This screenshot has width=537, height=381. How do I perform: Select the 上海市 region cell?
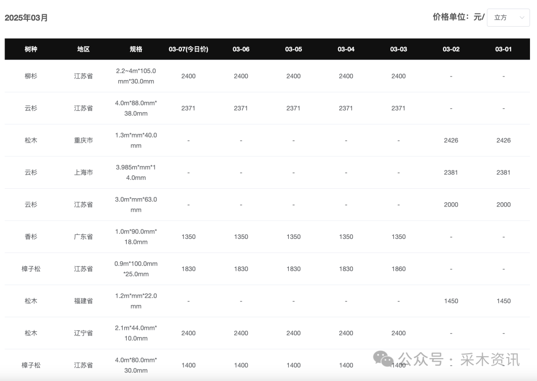pos(83,172)
